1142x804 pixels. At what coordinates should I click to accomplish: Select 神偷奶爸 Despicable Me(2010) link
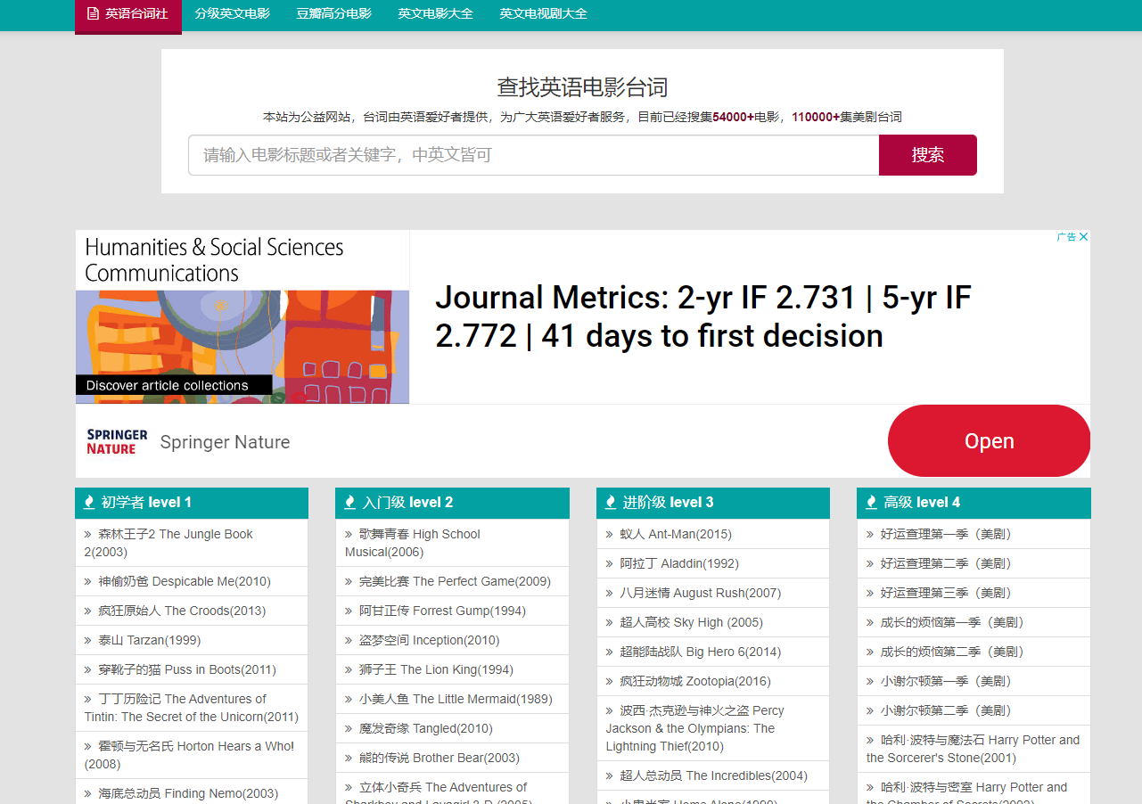point(184,581)
